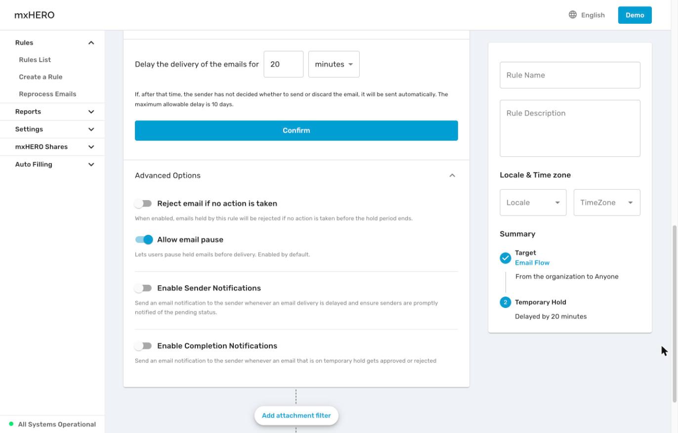Image resolution: width=678 pixels, height=433 pixels.
Task: Click "Delayed by 20 minutes" summary text
Action: (551, 316)
